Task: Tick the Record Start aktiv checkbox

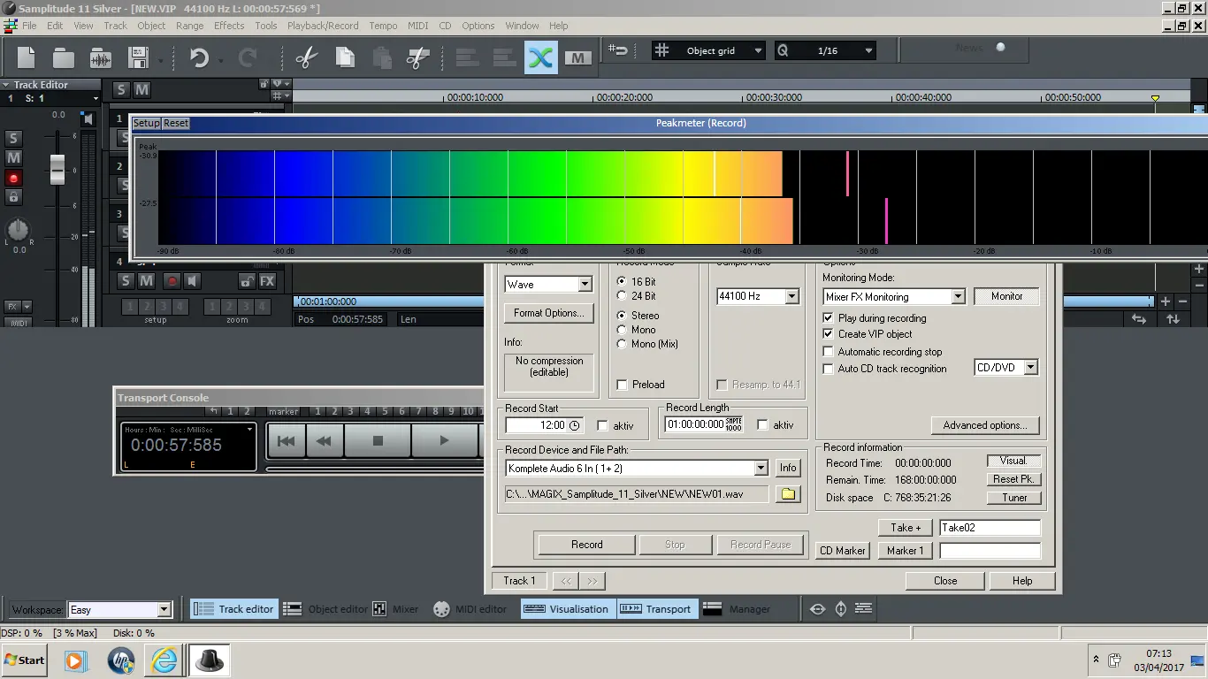Action: tap(603, 425)
